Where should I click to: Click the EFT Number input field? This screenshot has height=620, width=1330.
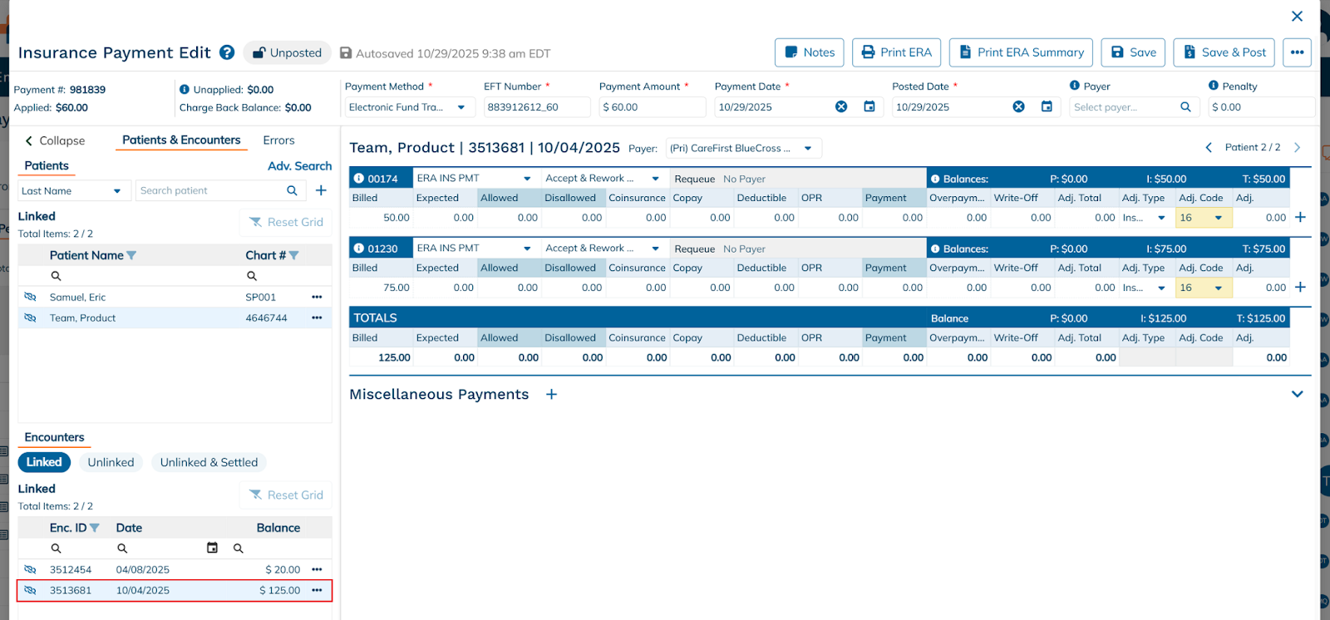tap(536, 107)
